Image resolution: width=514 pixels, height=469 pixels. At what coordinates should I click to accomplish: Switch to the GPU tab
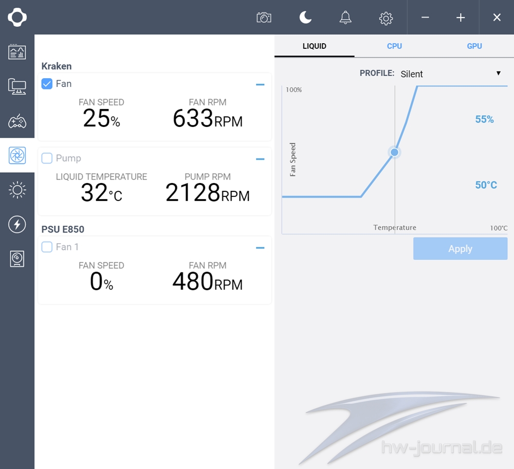click(474, 46)
